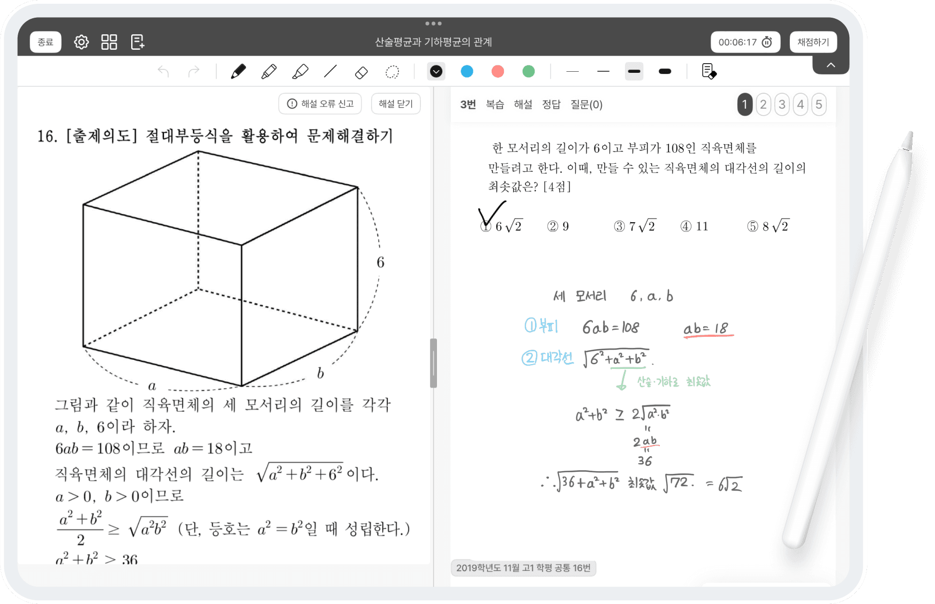Click answer choice ③ 7√2

pyautogui.click(x=635, y=226)
